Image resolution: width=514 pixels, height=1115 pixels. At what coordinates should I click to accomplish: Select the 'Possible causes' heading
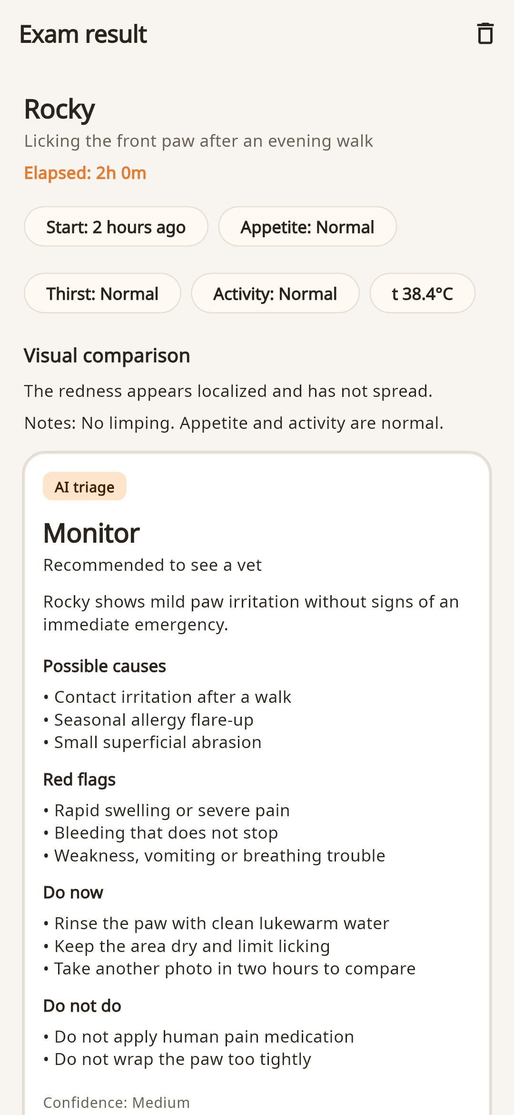point(105,666)
